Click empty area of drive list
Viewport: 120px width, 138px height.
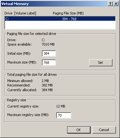click(60, 25)
